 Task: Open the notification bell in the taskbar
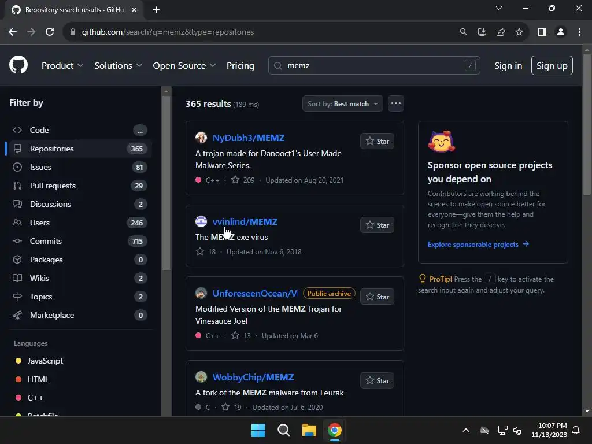point(576,430)
